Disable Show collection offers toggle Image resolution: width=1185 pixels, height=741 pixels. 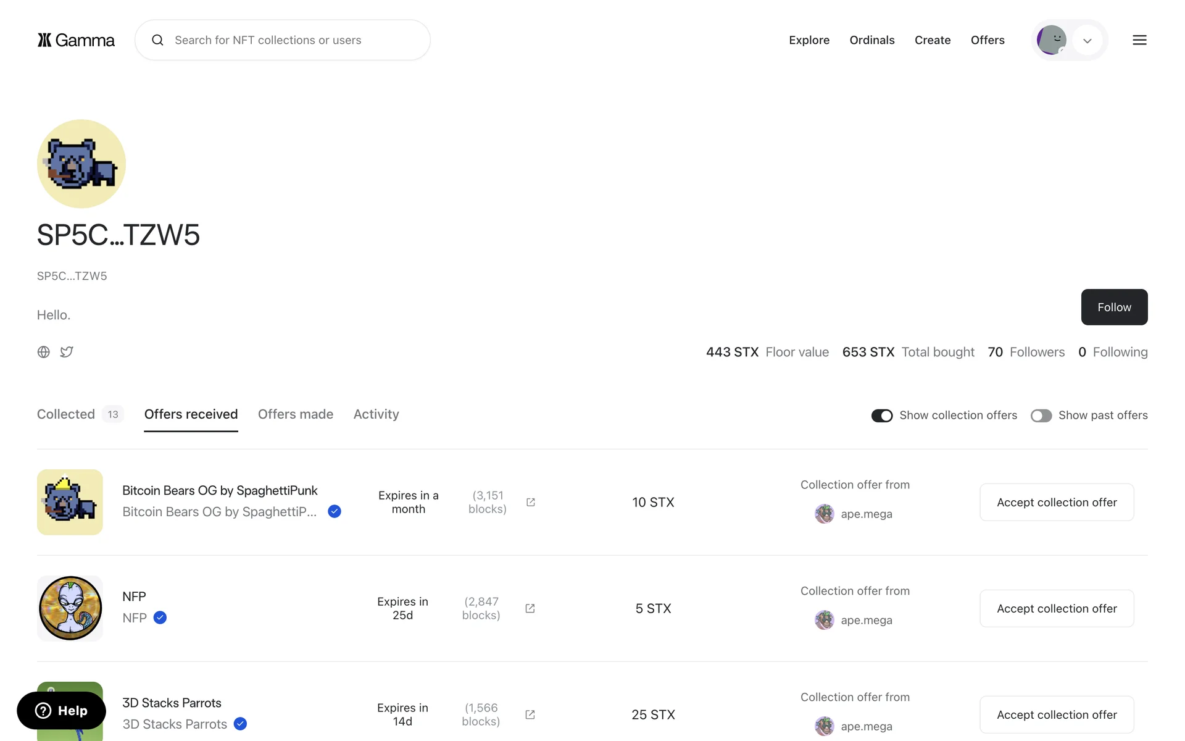pos(882,416)
